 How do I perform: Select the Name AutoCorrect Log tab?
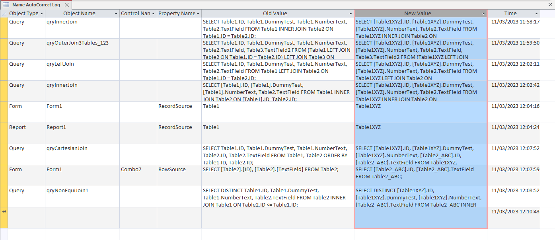(36, 5)
